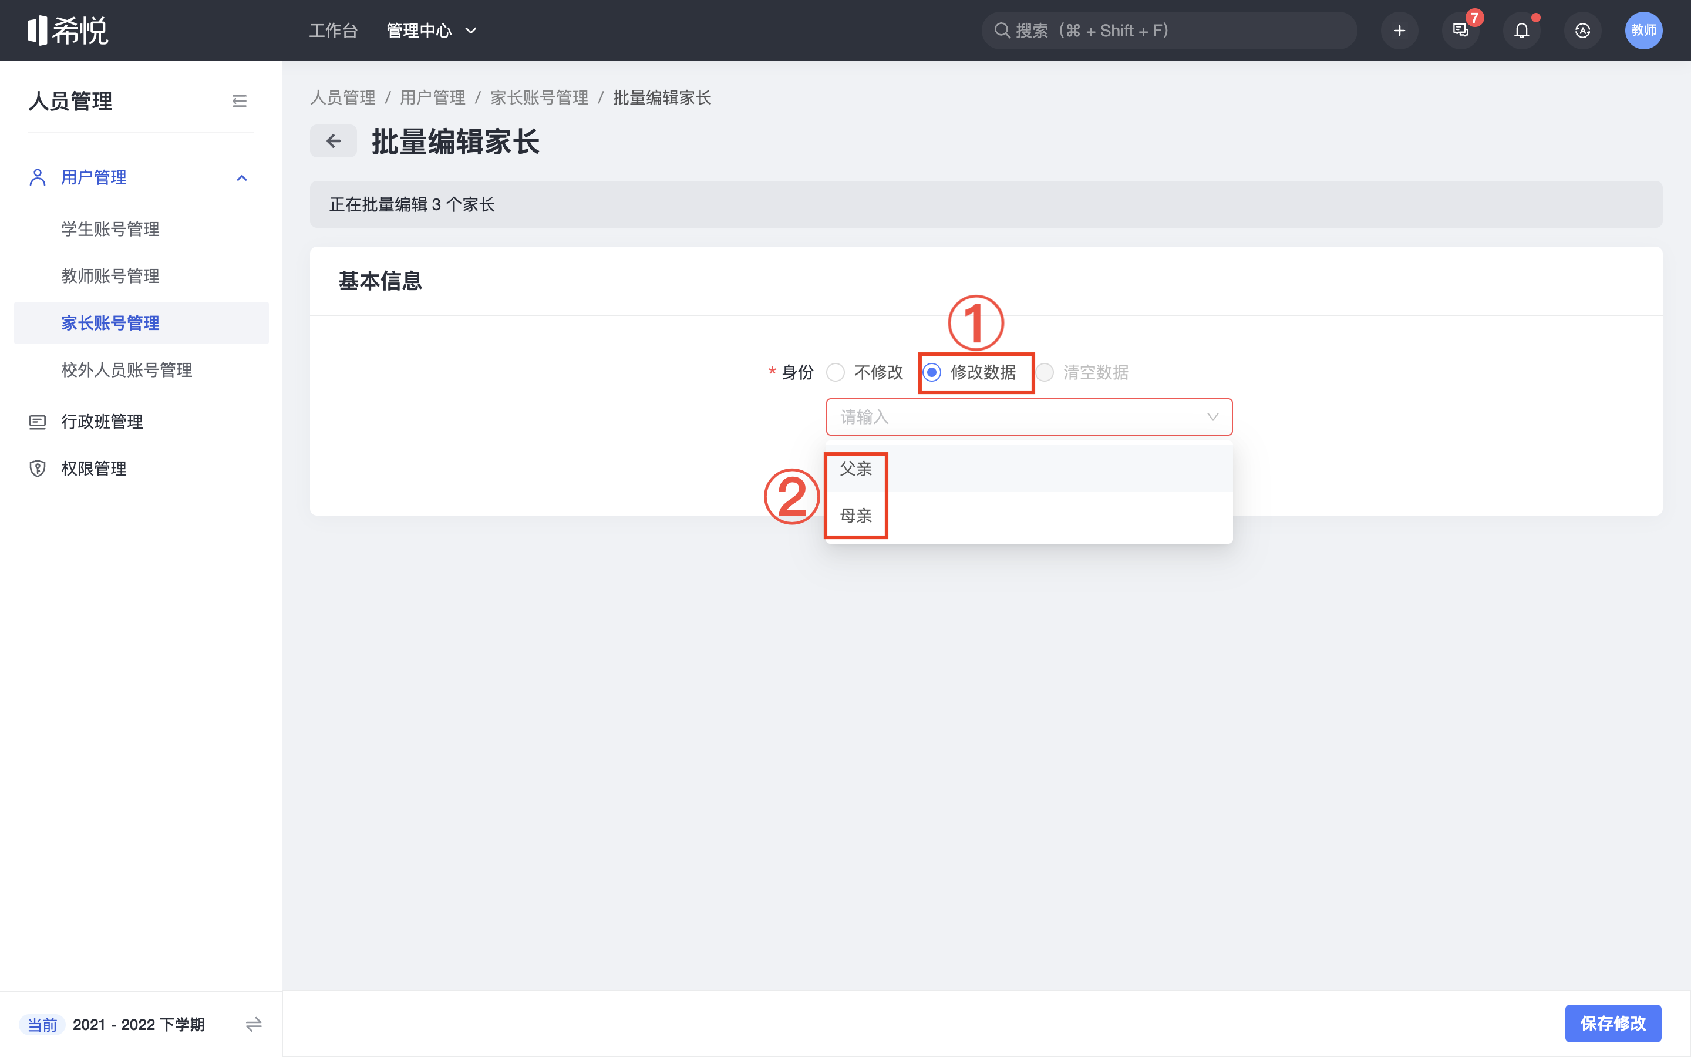
Task: Open the 教师 avatar menu
Action: tap(1643, 31)
